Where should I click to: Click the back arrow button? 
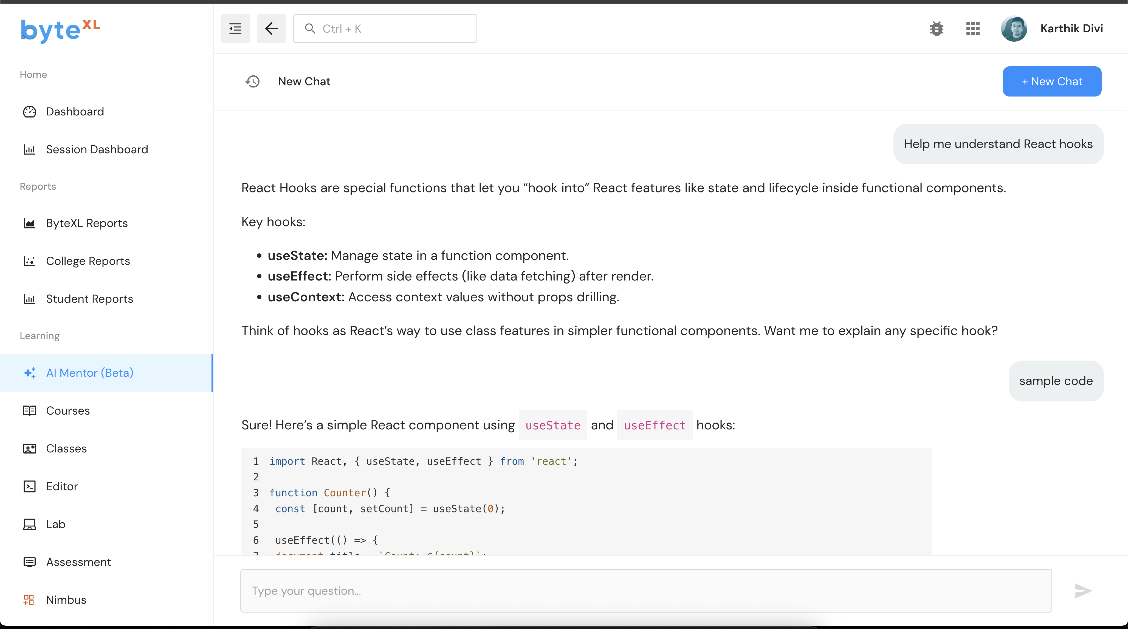click(x=272, y=29)
